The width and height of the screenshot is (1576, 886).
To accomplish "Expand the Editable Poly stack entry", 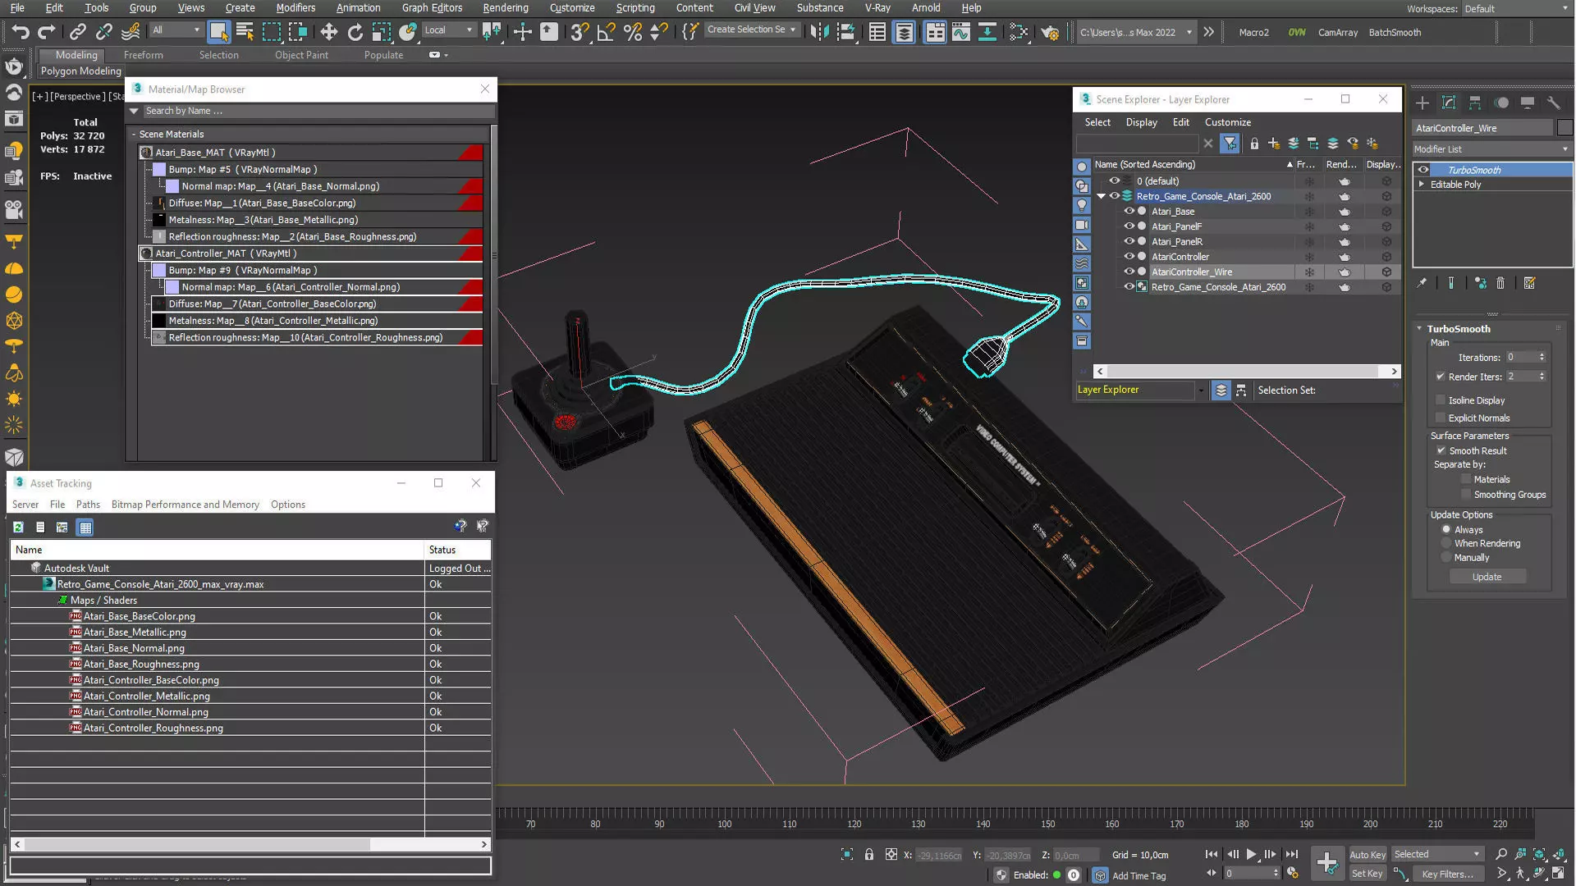I will point(1422,185).
